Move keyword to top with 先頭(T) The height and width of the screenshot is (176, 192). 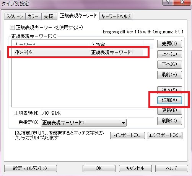coord(169,44)
